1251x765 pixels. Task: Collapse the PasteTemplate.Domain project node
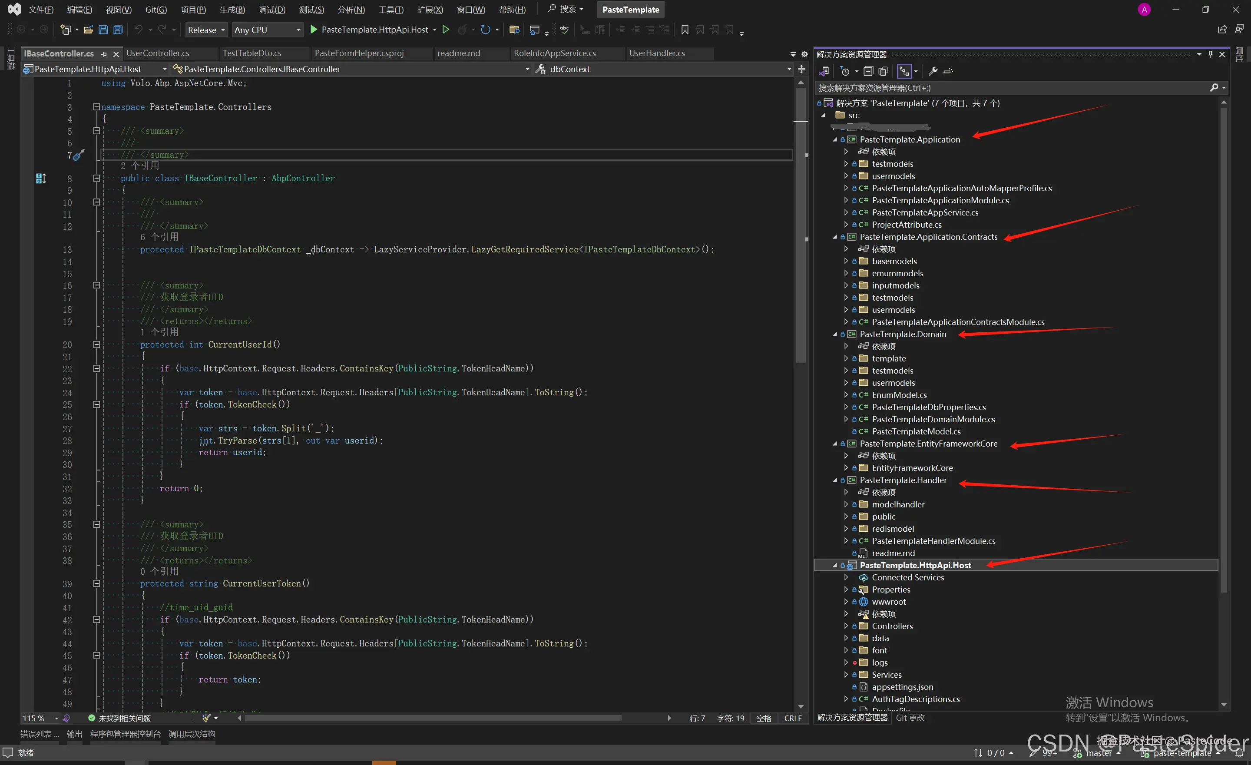click(x=835, y=334)
